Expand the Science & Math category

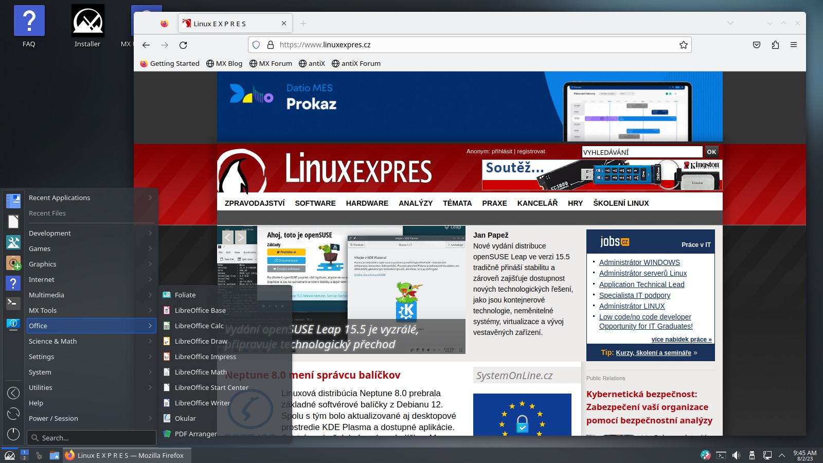click(x=91, y=341)
